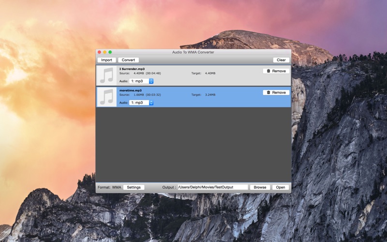Click the Output path input field
Screen dimensions: 387x242
tap(213, 187)
